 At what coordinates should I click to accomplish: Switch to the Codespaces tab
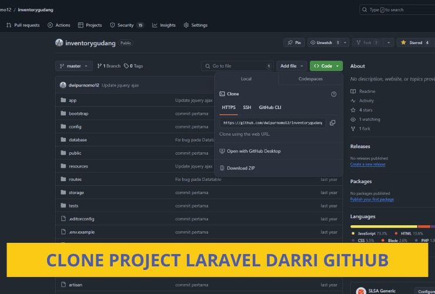[x=310, y=79]
